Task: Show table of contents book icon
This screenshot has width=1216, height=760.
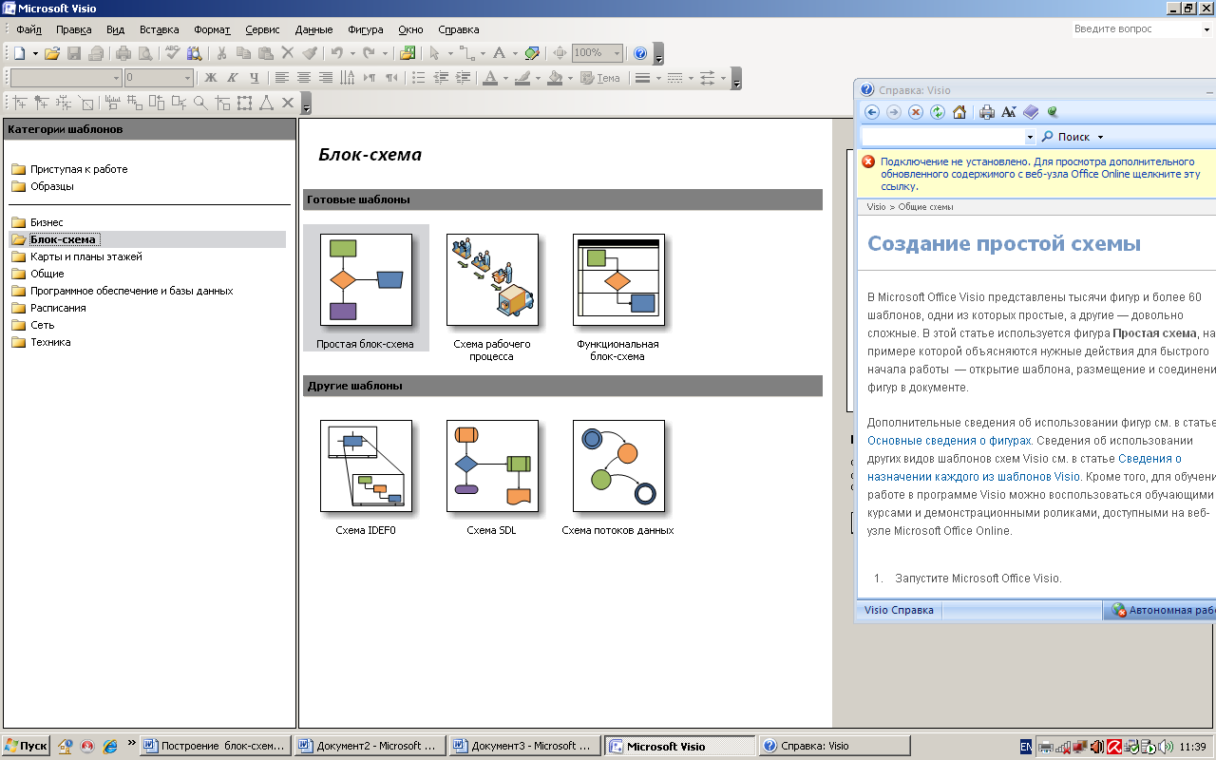Action: click(1031, 112)
